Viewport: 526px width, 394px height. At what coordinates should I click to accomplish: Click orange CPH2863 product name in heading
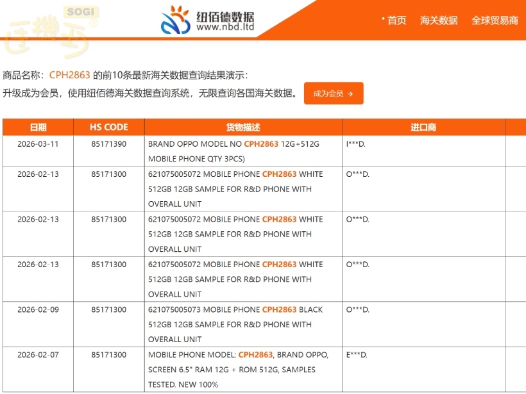pyautogui.click(x=69, y=75)
